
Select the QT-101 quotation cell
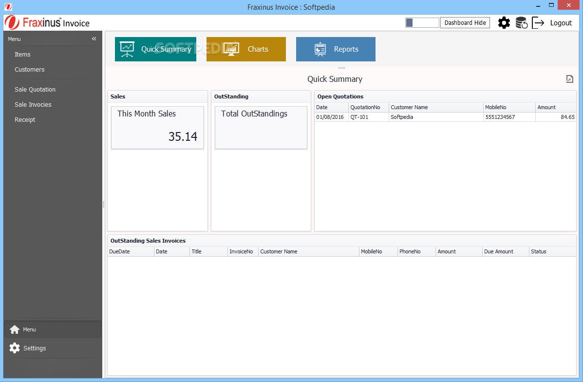click(369, 117)
